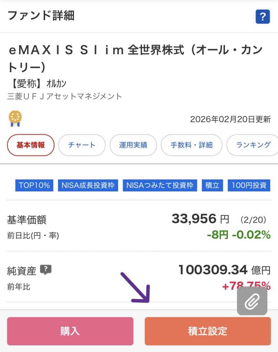Click the NISAつみたて投資枠 badge
The width and height of the screenshot is (278, 352).
160,185
